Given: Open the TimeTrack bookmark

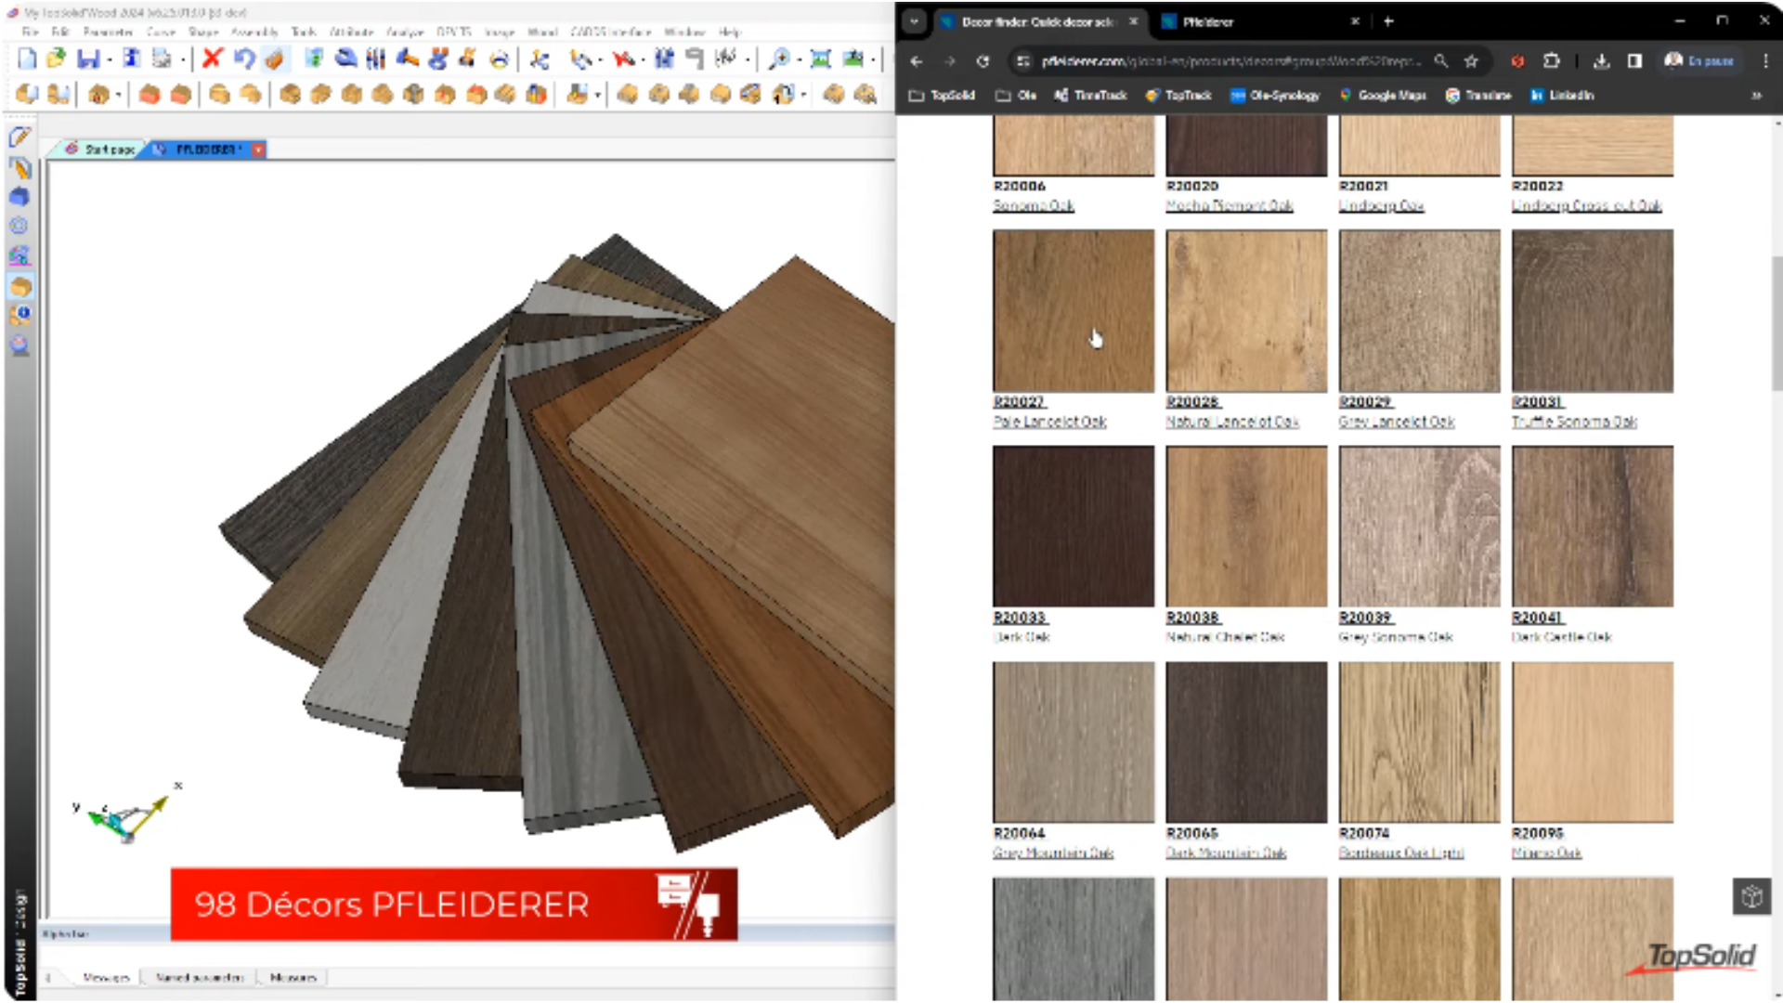Looking at the screenshot, I should [x=1090, y=96].
